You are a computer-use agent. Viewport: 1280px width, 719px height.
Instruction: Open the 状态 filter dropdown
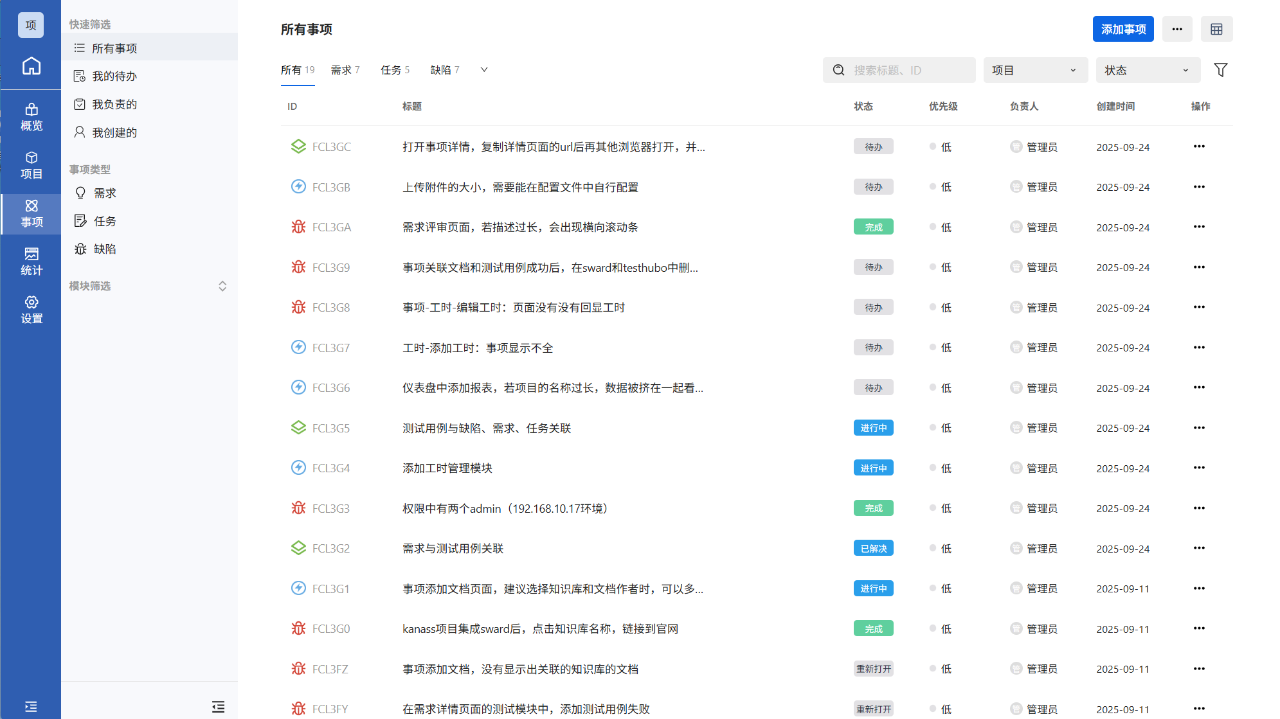1147,70
